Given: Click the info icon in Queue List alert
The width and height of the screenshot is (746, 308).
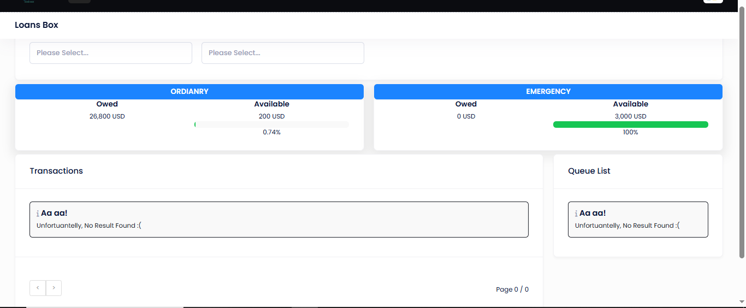Looking at the screenshot, I should pyautogui.click(x=576, y=214).
